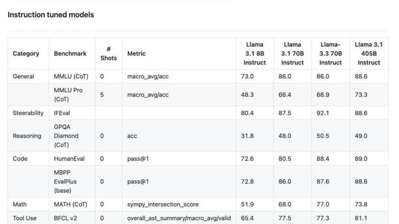Select the '88.4' HumanEval score
The height and width of the screenshot is (224, 399).
point(323,159)
